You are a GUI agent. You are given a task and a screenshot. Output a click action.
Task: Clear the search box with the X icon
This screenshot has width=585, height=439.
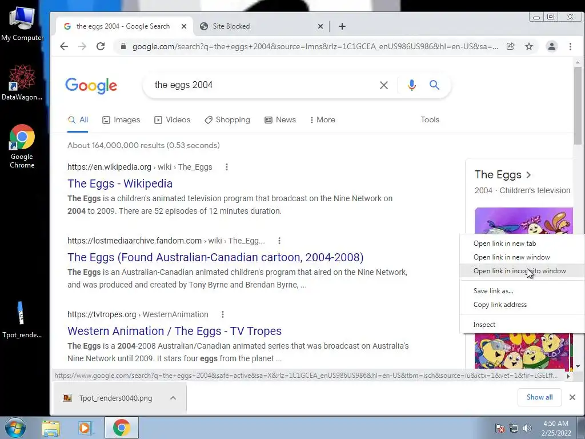(383, 85)
